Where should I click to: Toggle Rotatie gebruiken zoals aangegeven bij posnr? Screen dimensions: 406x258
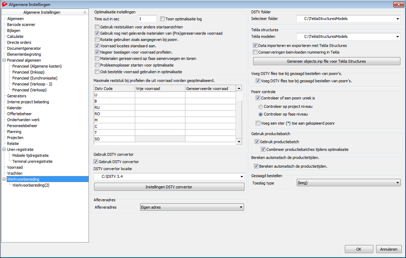pos(97,40)
